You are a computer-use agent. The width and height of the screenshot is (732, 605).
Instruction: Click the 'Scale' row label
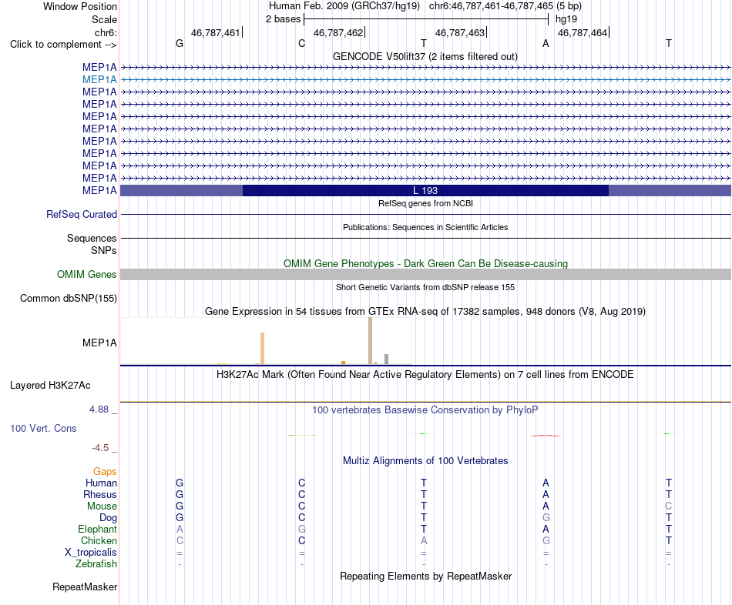pos(104,19)
